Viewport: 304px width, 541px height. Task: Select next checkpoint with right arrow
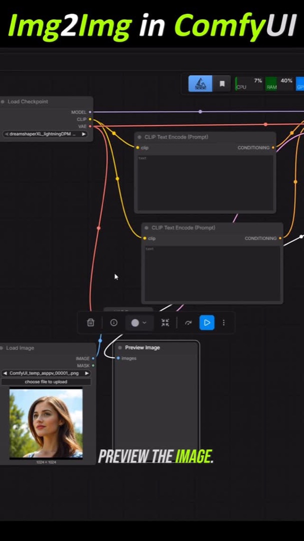click(83, 134)
